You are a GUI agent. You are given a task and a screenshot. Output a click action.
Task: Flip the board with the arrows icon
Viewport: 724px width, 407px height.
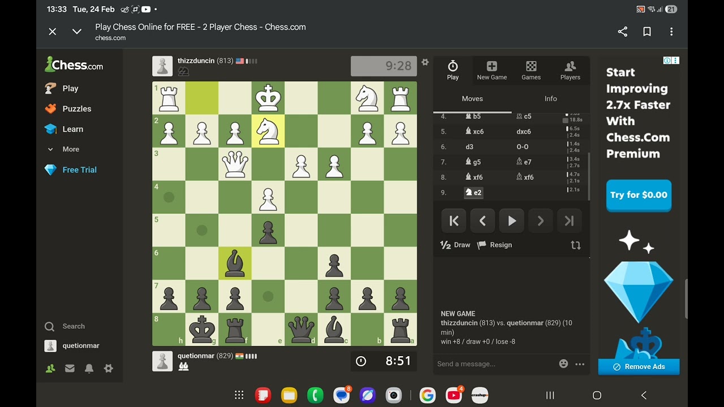tap(576, 245)
